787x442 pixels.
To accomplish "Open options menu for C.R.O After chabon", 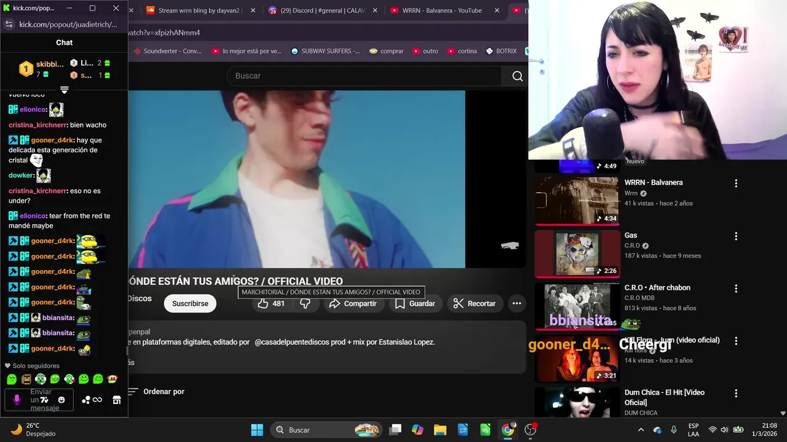I will point(736,289).
